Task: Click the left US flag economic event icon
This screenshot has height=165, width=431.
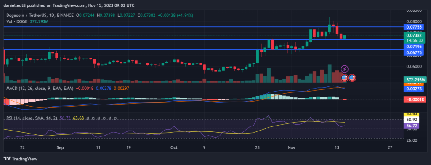Action: [x=344, y=78]
